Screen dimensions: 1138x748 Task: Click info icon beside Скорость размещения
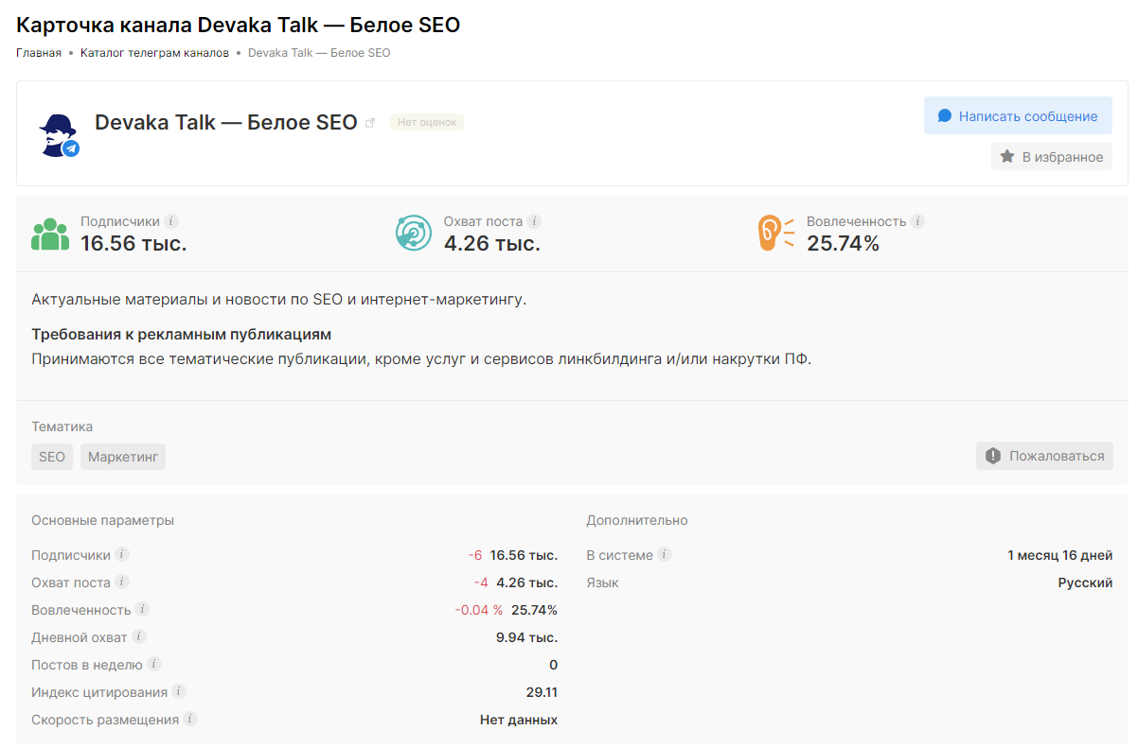(190, 720)
